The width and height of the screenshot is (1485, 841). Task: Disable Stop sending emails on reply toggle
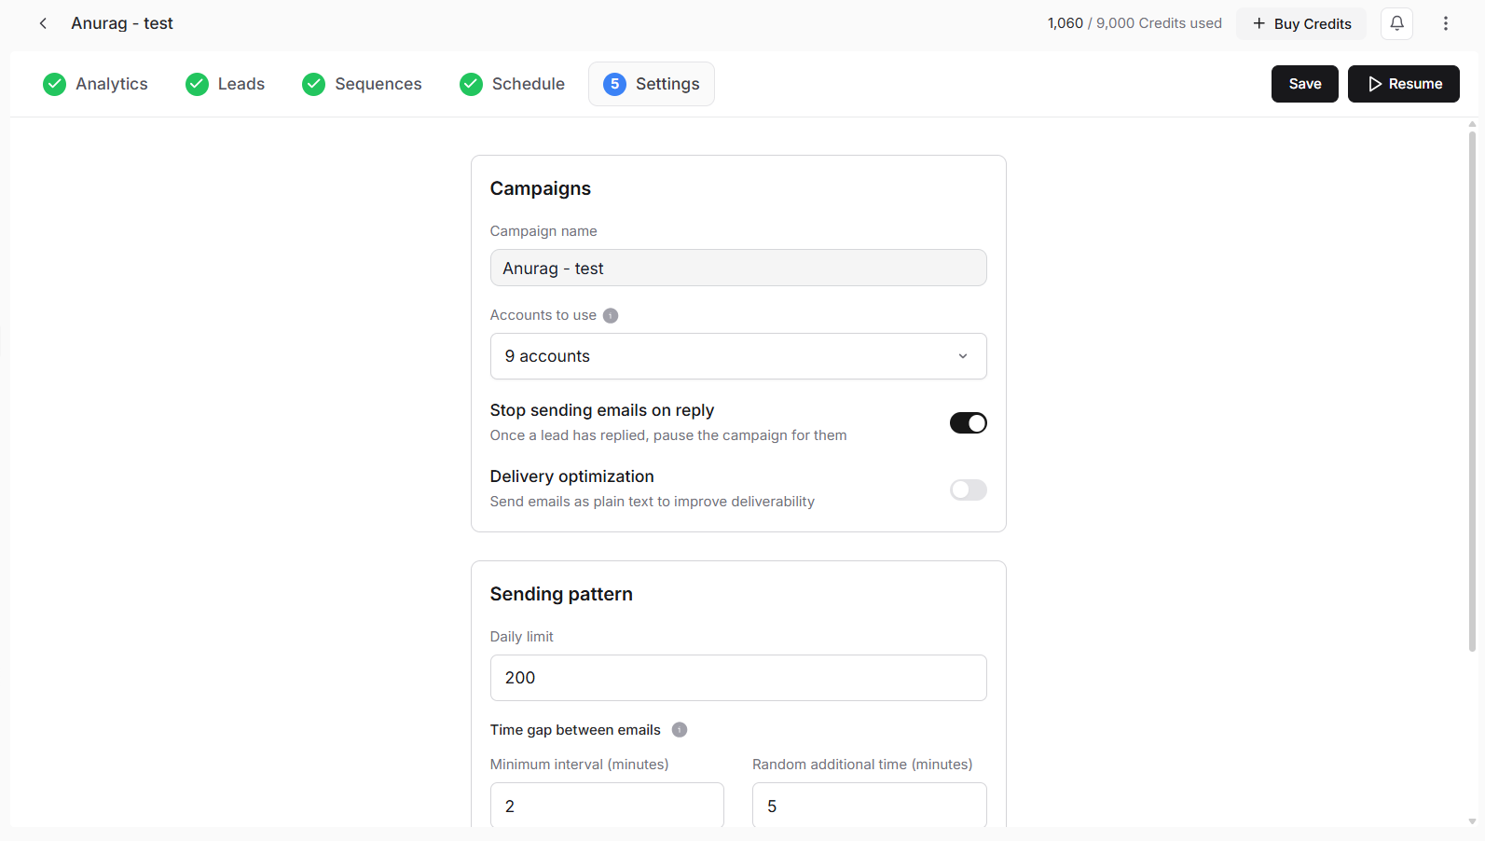[x=968, y=423]
